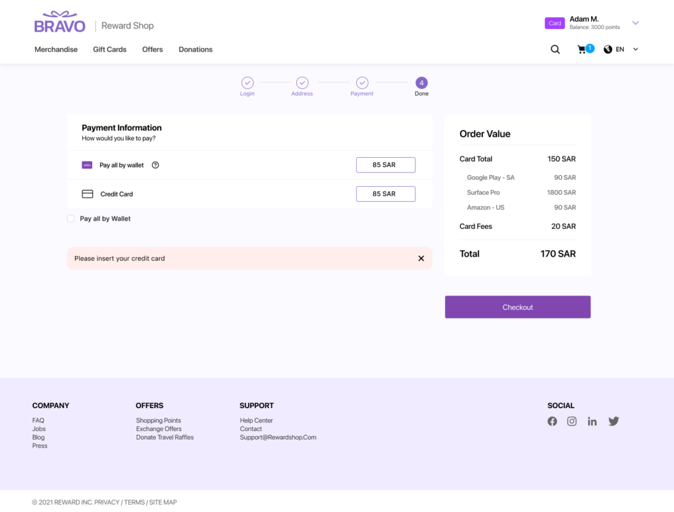Click the globe language icon
This screenshot has height=512, width=674.
tap(608, 49)
